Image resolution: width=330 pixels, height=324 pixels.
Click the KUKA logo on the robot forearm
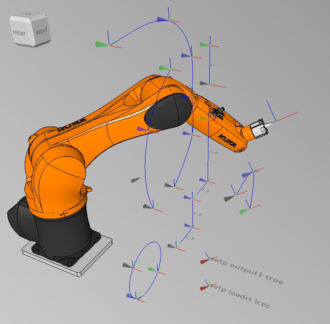(227, 141)
